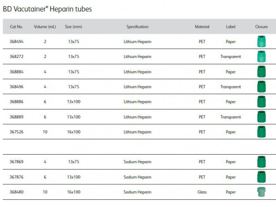This screenshot has height=207, width=276.
Task: Select catalog number 367526
Action: [x=16, y=132]
